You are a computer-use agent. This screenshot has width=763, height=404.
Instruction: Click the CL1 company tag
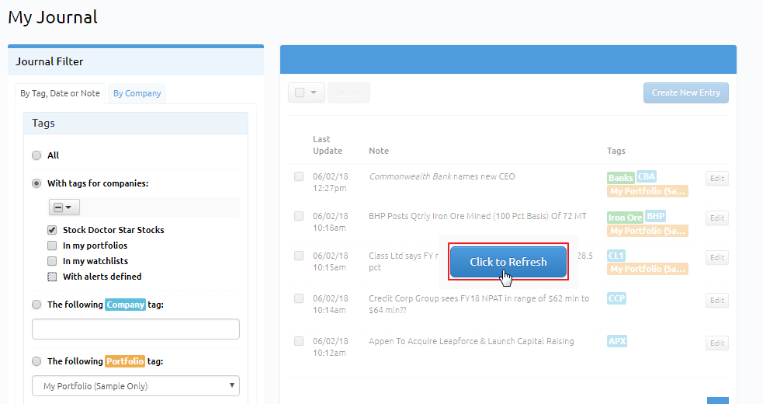[x=616, y=256]
